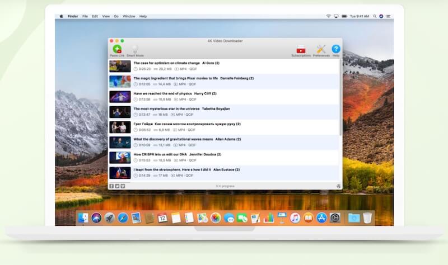Viewport: 448px width, 265px height.
Task: Select the Pixar movies video thumbnail
Action: (120, 81)
